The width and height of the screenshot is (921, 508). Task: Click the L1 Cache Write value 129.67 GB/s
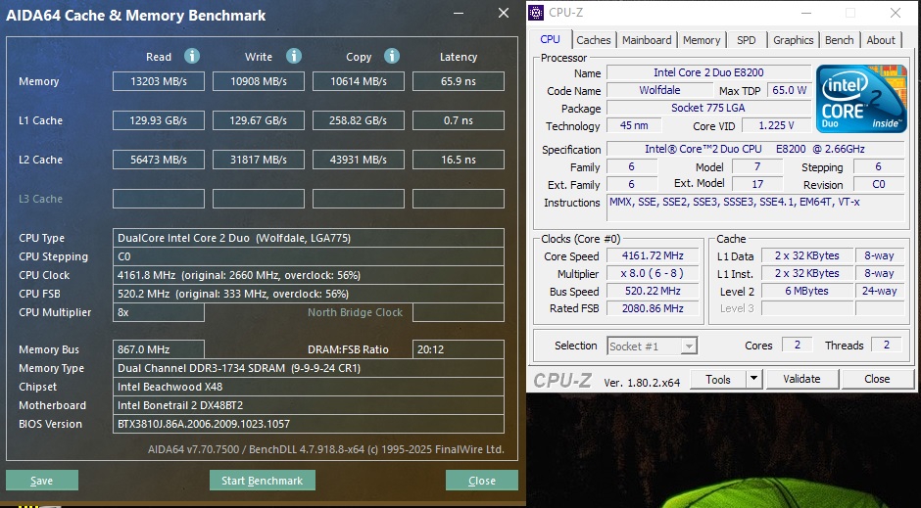(259, 120)
